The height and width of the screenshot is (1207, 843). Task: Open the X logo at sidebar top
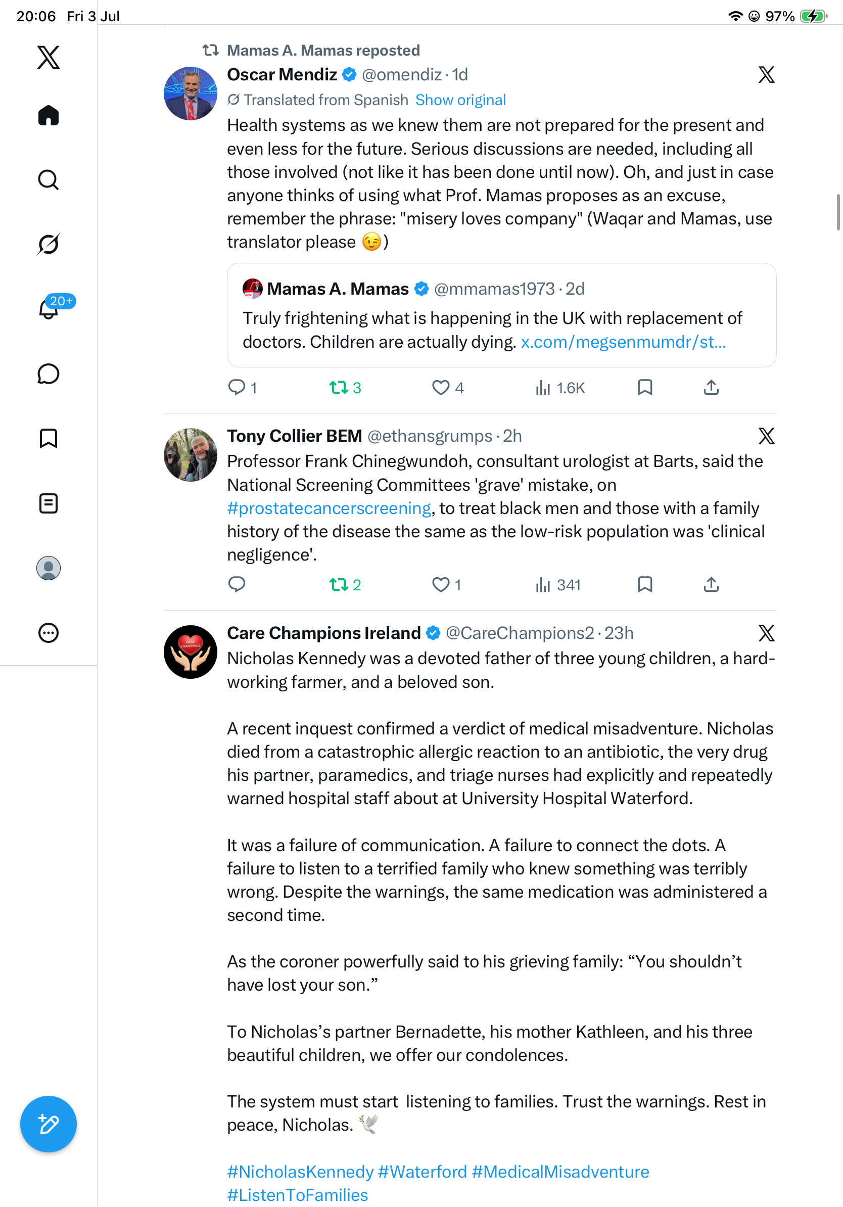click(49, 57)
